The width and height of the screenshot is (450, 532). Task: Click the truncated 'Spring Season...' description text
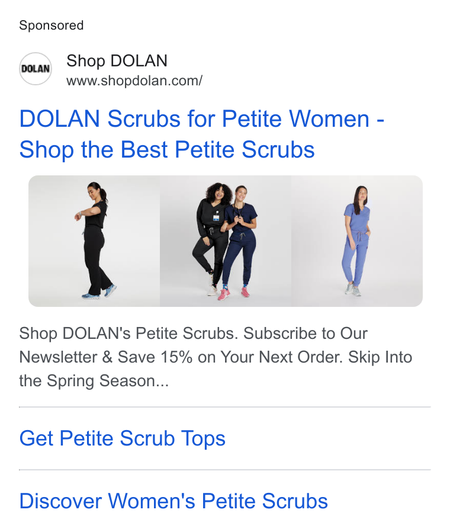tap(108, 381)
